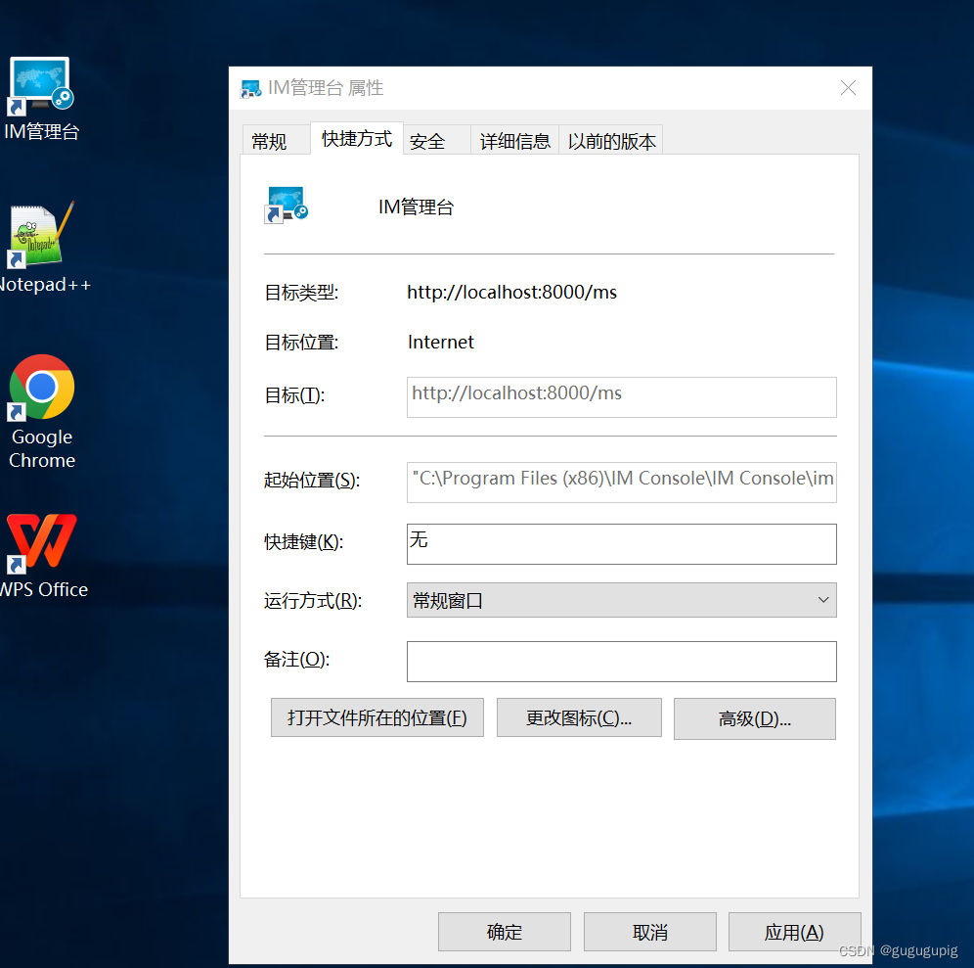Confirm with the 确定 button
974x968 pixels.
(x=505, y=932)
